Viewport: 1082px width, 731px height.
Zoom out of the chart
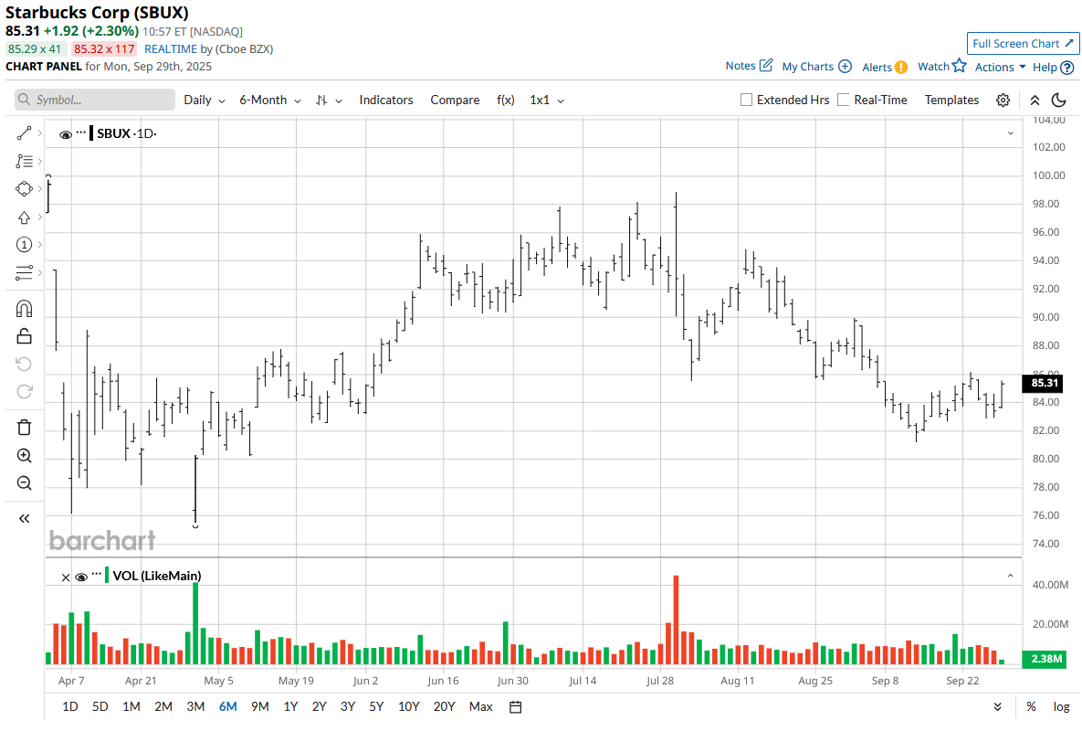pyautogui.click(x=24, y=483)
